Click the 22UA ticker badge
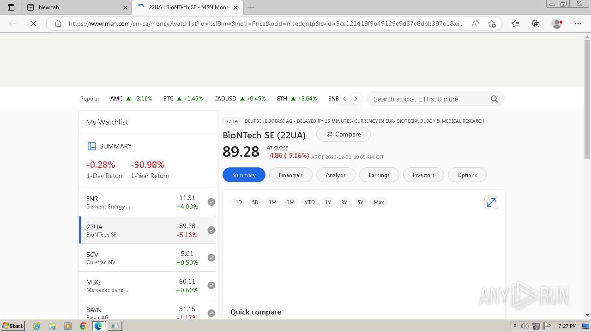Screen dimensions: 591x332 pos(231,121)
